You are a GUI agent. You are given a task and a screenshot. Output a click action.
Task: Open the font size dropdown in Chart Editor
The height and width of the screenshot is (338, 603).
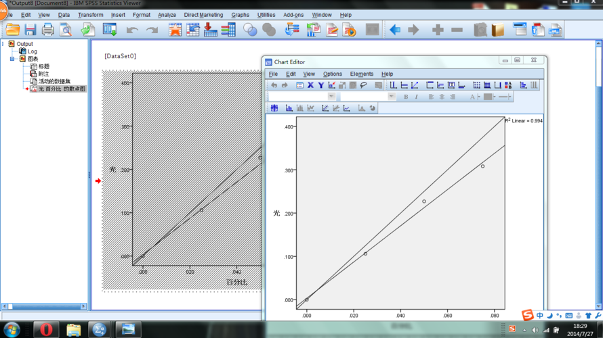pyautogui.click(x=392, y=97)
